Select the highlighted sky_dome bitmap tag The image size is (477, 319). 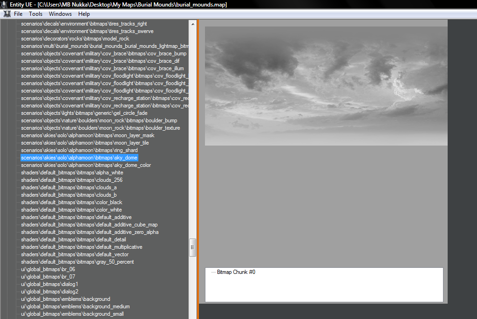click(79, 158)
